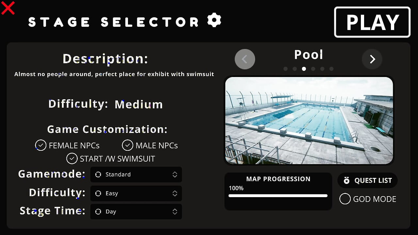Go to previous stage with left arrow
The image size is (418, 235).
coord(245,59)
